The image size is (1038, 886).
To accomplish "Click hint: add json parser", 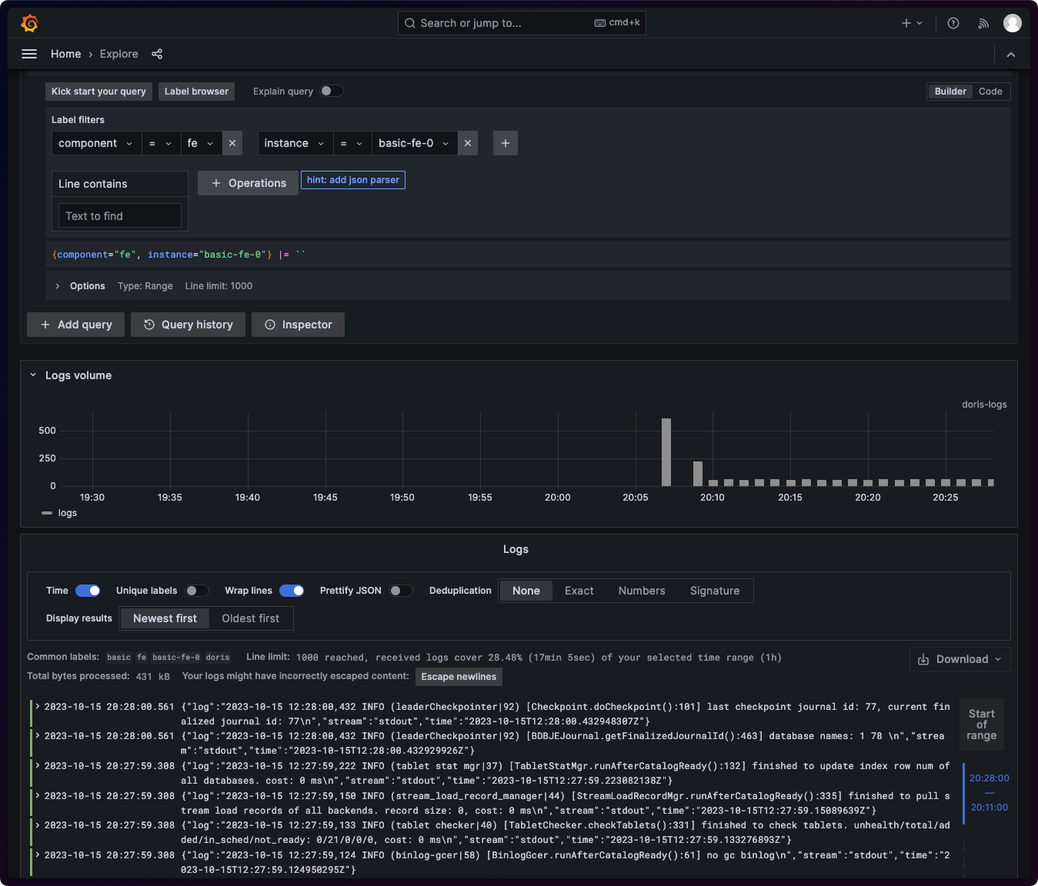I will pos(353,180).
